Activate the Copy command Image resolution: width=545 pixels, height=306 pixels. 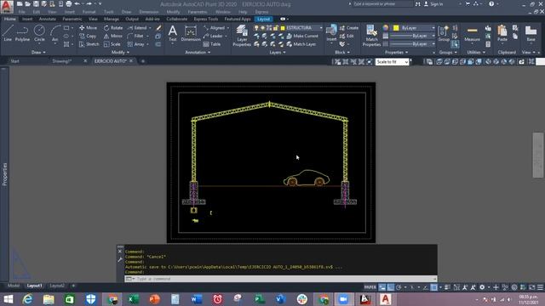coord(88,36)
